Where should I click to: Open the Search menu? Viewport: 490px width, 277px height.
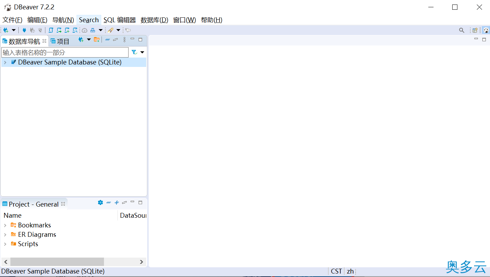click(89, 20)
